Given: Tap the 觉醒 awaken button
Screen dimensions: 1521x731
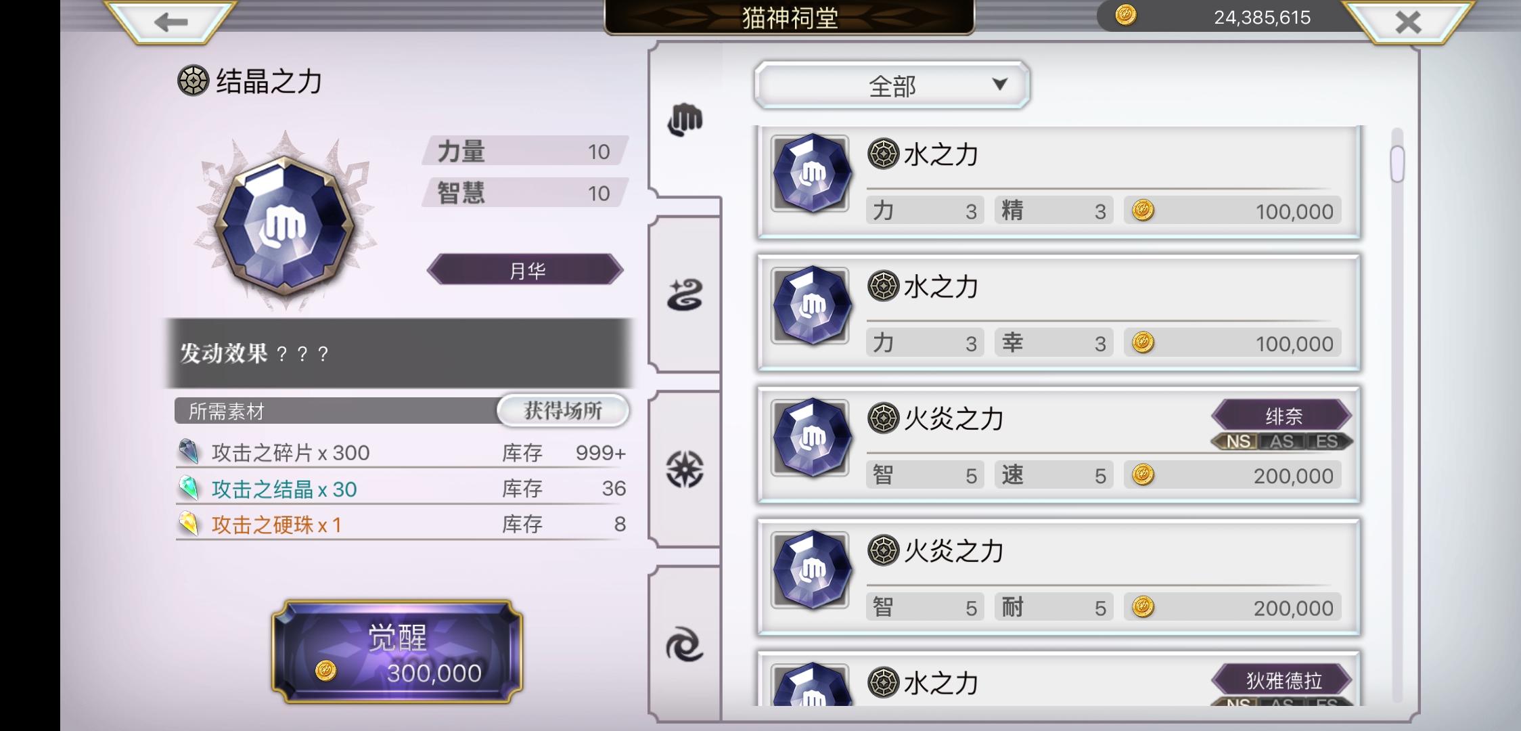Looking at the screenshot, I should (397, 652).
